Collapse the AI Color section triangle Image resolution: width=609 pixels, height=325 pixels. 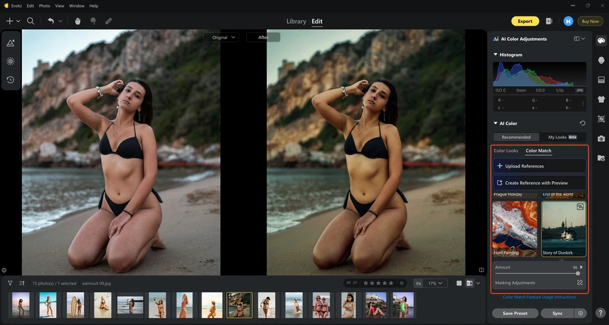click(x=495, y=123)
